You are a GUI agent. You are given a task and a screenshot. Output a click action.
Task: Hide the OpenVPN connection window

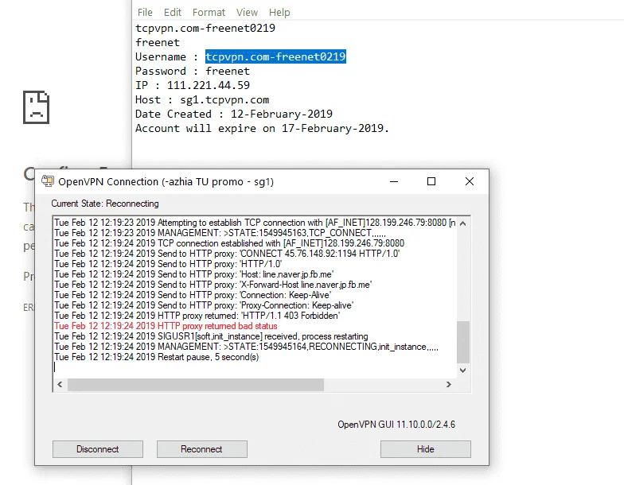pos(425,448)
